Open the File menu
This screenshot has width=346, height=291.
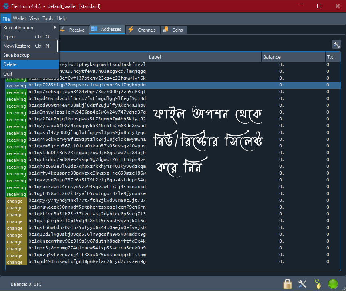pyautogui.click(x=6, y=19)
